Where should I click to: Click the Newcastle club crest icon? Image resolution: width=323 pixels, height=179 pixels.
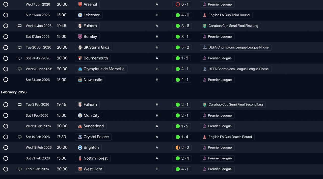coord(80,80)
